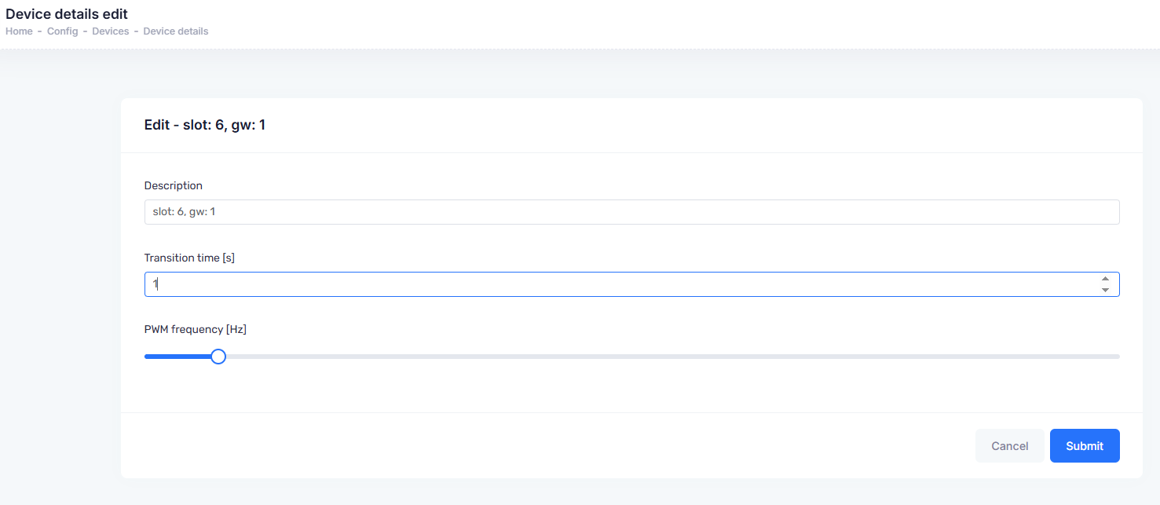Viewport: 1160px width, 505px height.
Task: Set PWM frequency slider to its maximum end
Action: click(1118, 357)
